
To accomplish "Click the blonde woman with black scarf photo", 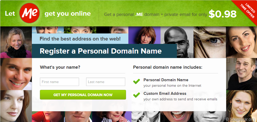I will [16, 42].
